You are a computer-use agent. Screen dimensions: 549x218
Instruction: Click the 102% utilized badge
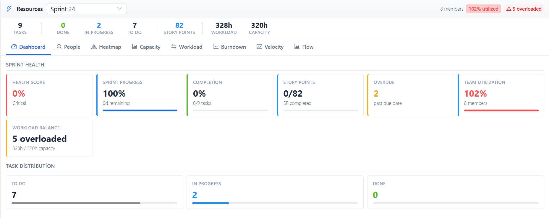coord(483,9)
